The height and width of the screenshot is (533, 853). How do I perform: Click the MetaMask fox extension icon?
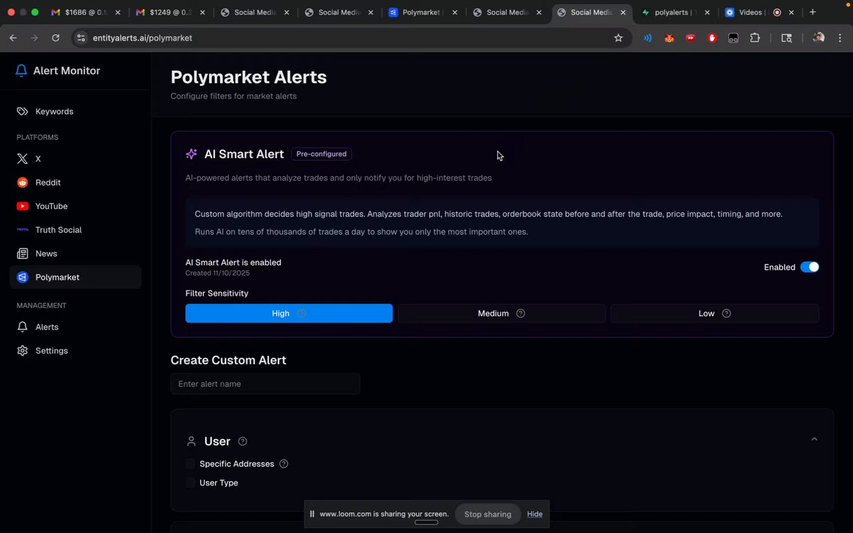click(669, 38)
